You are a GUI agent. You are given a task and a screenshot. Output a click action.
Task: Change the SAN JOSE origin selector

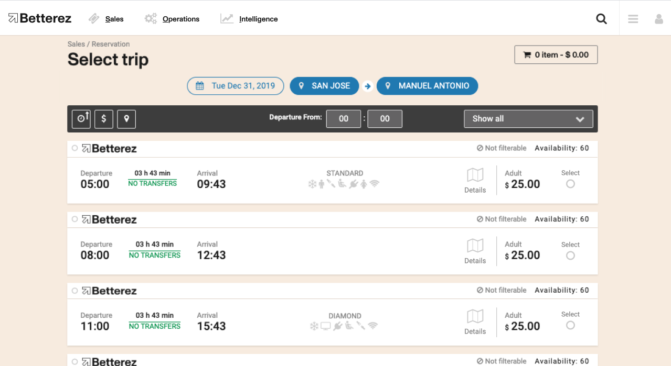tap(324, 86)
